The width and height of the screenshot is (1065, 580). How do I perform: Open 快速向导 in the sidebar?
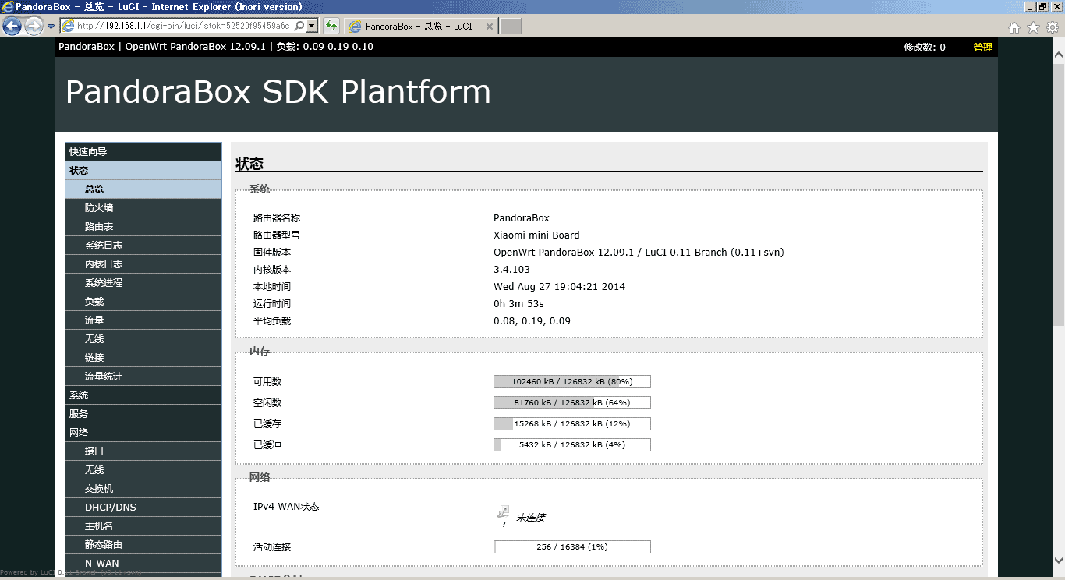pos(143,151)
